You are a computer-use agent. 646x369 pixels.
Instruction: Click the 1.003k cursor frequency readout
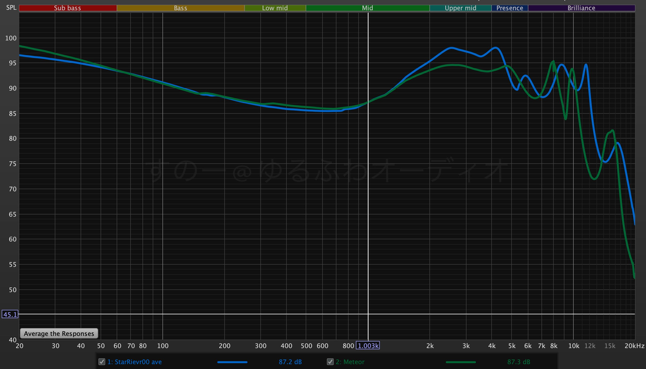click(x=368, y=345)
